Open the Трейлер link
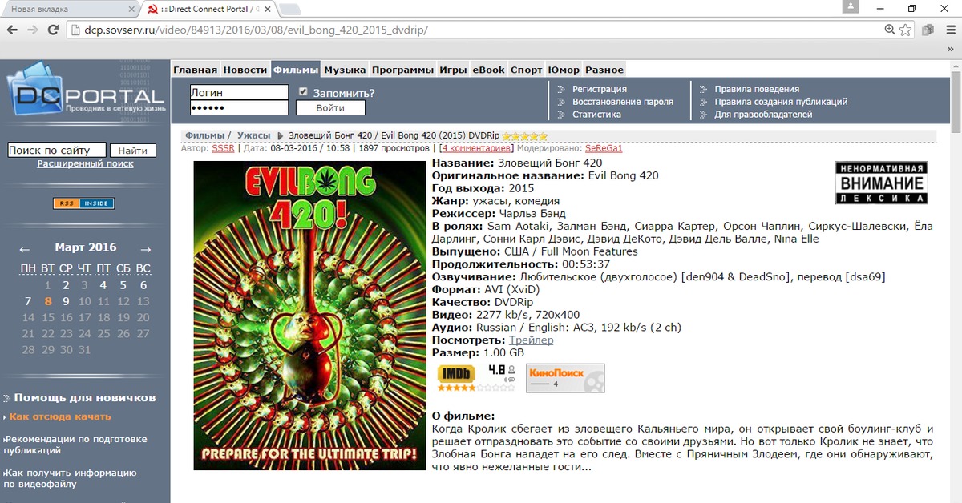This screenshot has width=962, height=503. pos(531,340)
